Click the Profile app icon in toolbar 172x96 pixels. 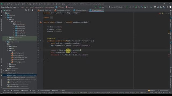[142, 7]
